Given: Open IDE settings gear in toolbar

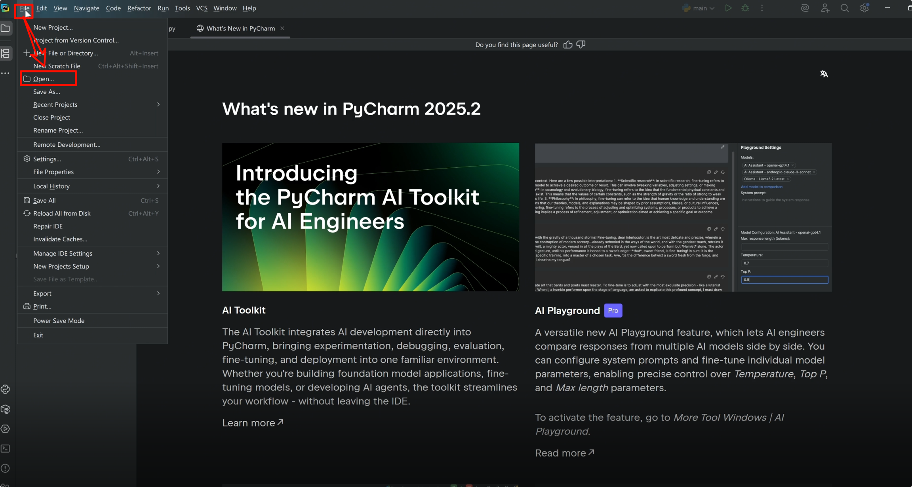Looking at the screenshot, I should [864, 8].
